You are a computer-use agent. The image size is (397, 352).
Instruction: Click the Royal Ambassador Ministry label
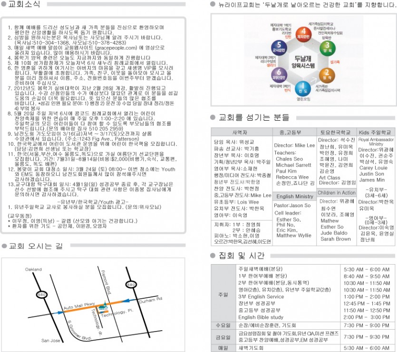(376, 142)
